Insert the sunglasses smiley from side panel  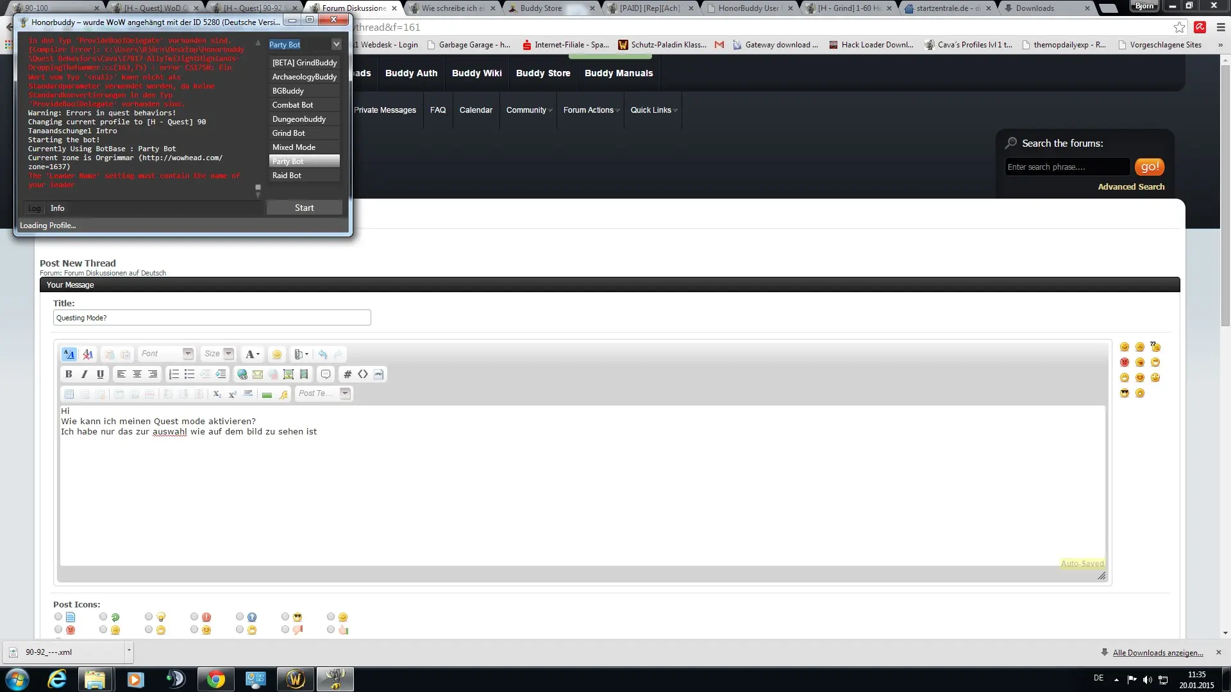click(x=1125, y=393)
